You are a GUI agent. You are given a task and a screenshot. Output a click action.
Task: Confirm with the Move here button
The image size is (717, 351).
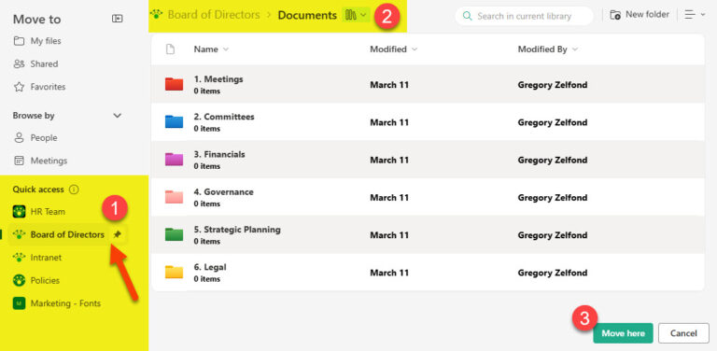[624, 333]
